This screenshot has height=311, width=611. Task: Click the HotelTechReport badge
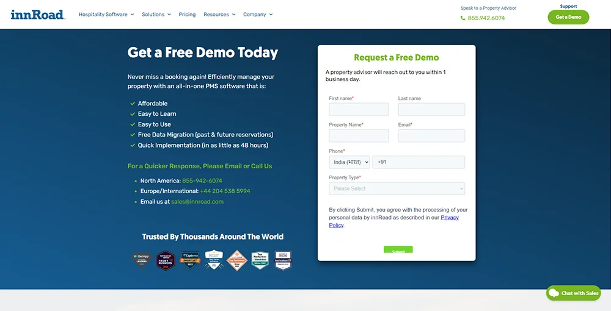(283, 260)
